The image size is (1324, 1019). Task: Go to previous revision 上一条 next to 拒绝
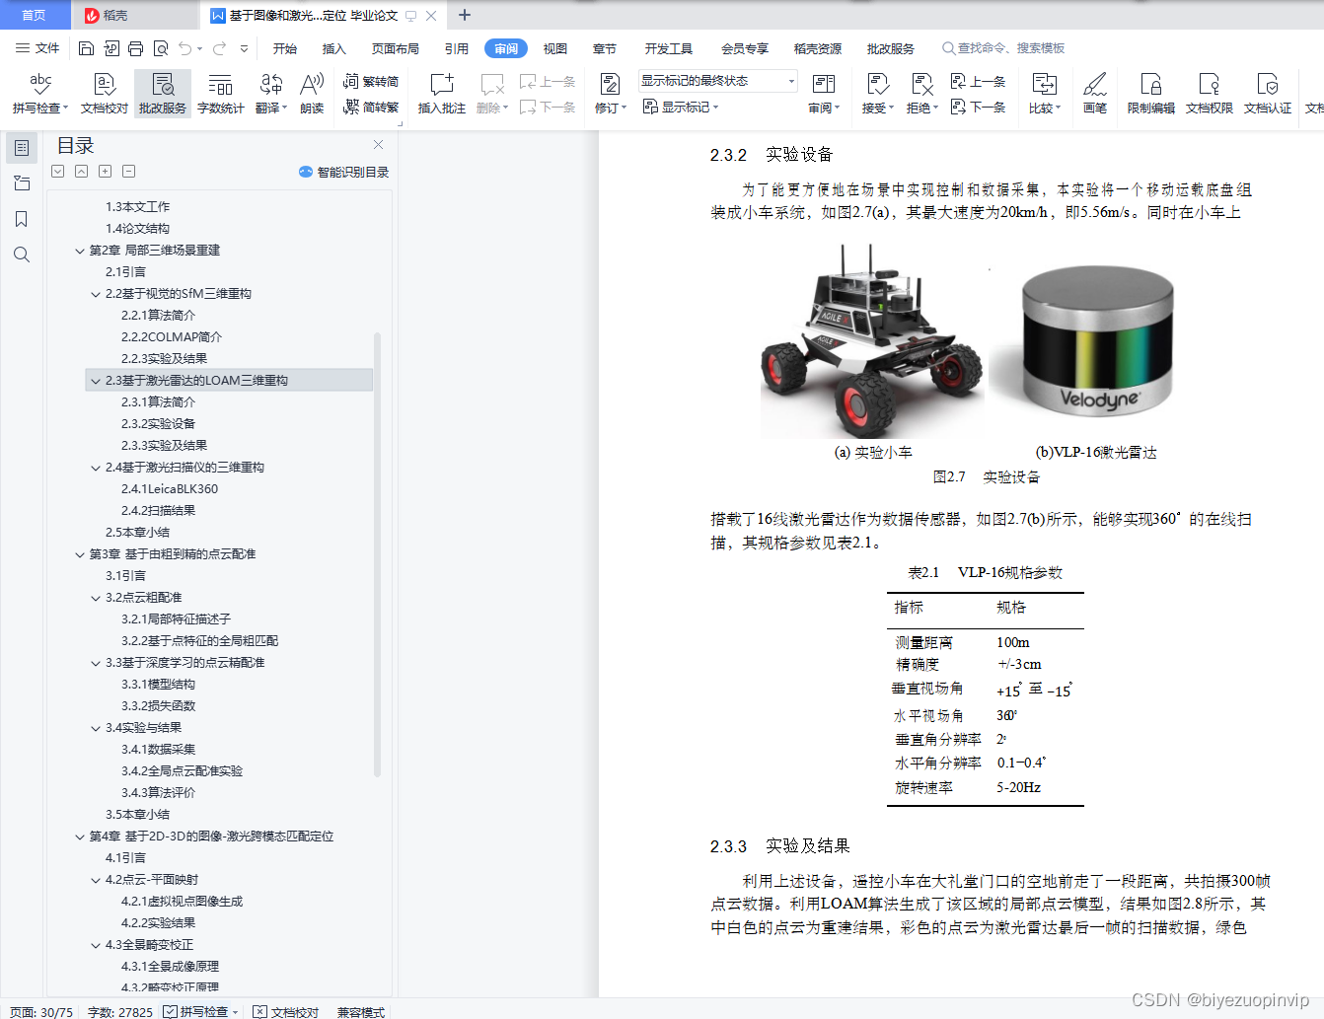click(x=978, y=82)
